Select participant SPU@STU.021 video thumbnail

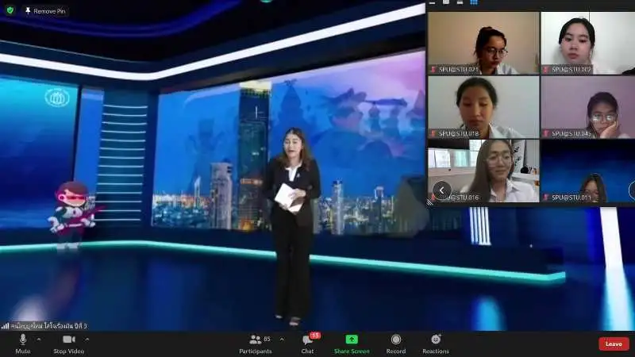(x=483, y=43)
